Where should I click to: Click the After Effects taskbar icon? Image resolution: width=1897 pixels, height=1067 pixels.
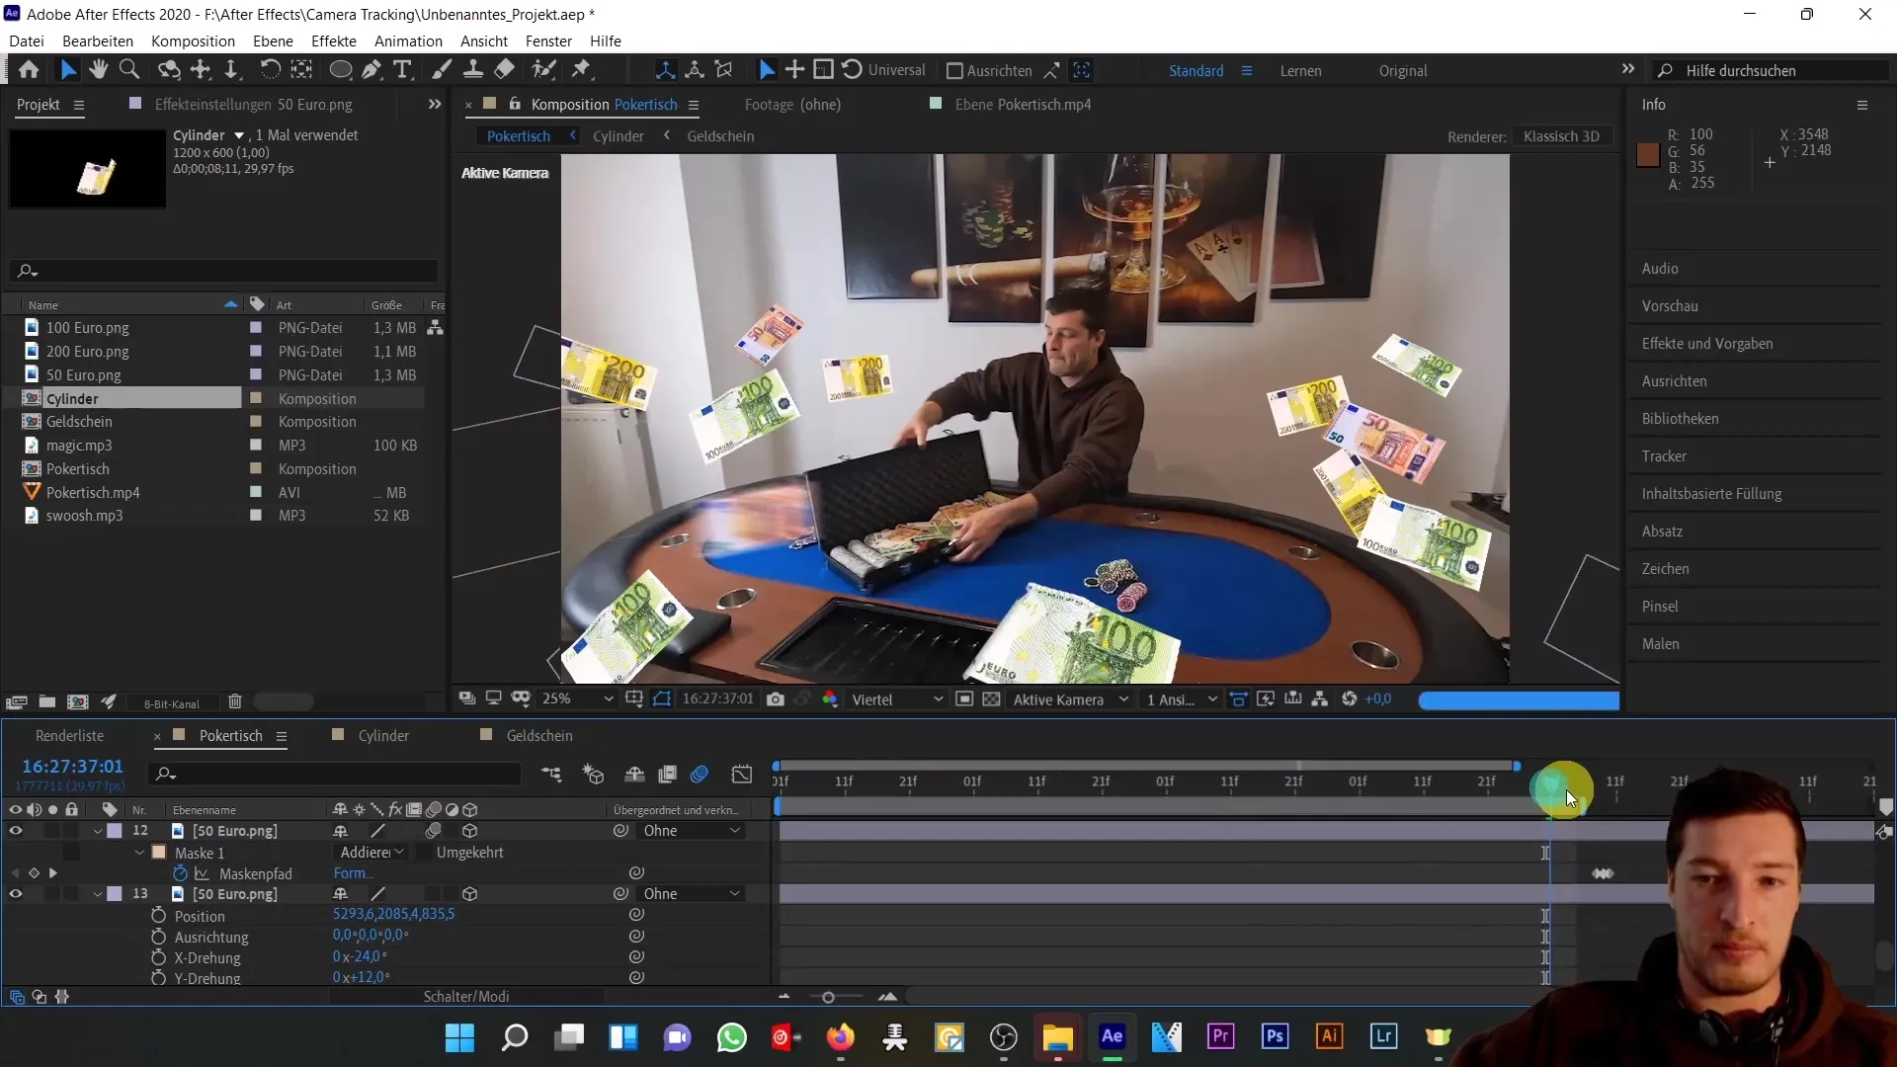[x=1112, y=1037]
